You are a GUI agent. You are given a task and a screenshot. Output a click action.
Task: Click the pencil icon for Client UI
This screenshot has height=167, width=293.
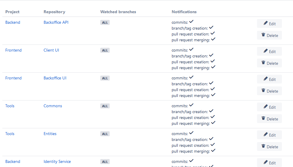pos(266,51)
